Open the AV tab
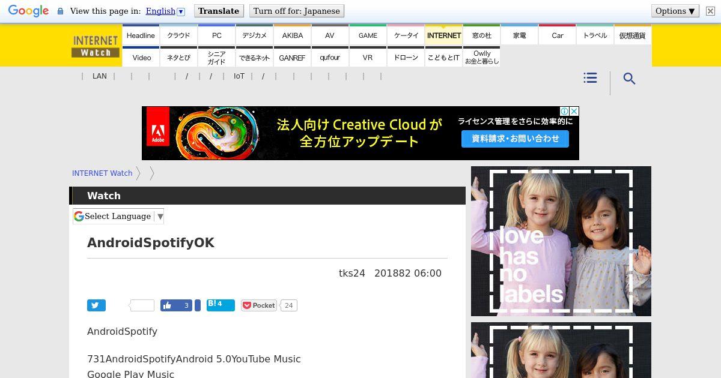The height and width of the screenshot is (378, 721). (330, 35)
